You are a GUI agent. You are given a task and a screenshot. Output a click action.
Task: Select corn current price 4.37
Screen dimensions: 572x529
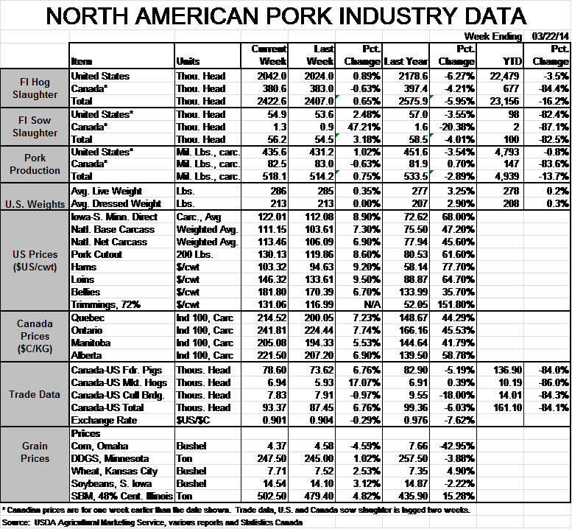[x=278, y=446]
